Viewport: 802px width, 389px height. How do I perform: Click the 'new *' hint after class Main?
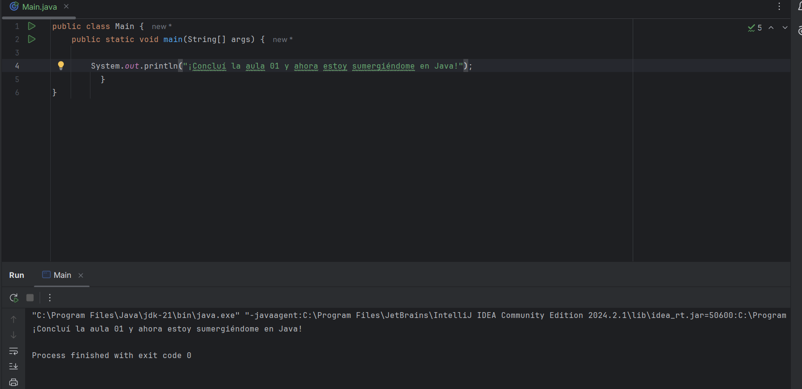[x=162, y=27]
